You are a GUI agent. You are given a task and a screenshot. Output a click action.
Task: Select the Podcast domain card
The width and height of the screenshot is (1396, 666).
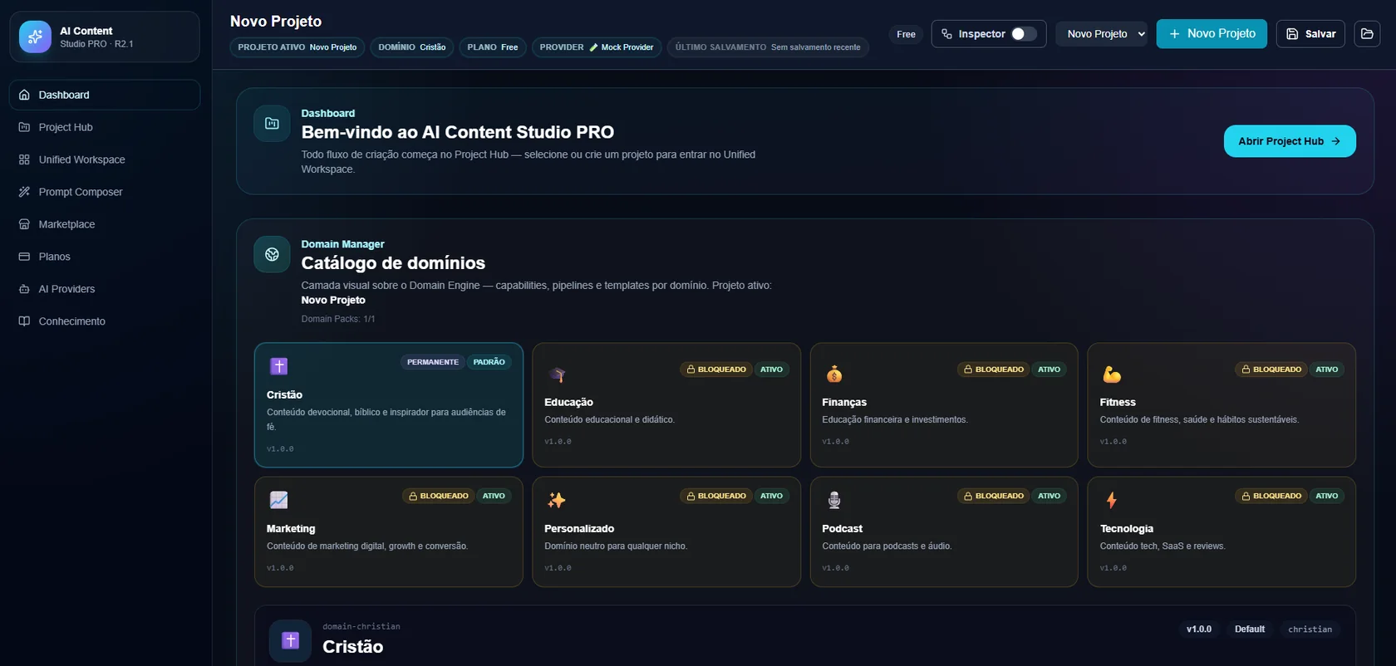click(944, 532)
